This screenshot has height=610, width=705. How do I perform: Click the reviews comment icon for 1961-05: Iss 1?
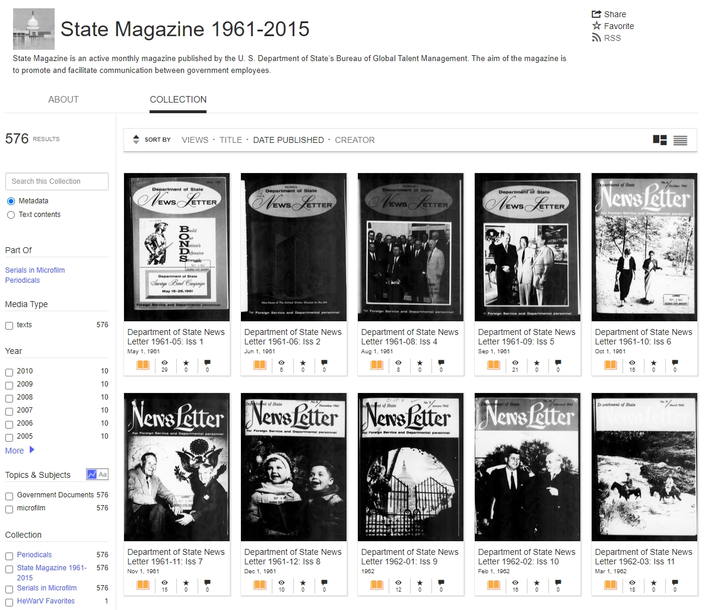[x=207, y=362]
